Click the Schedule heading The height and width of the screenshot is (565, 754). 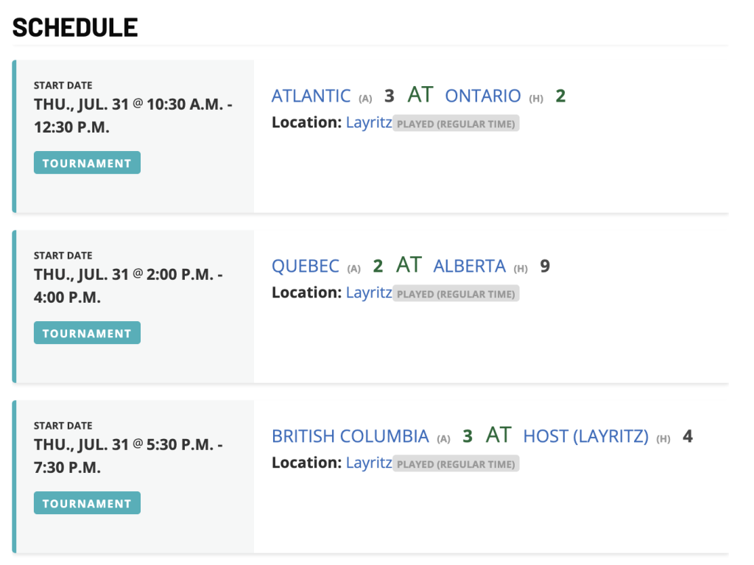[75, 27]
